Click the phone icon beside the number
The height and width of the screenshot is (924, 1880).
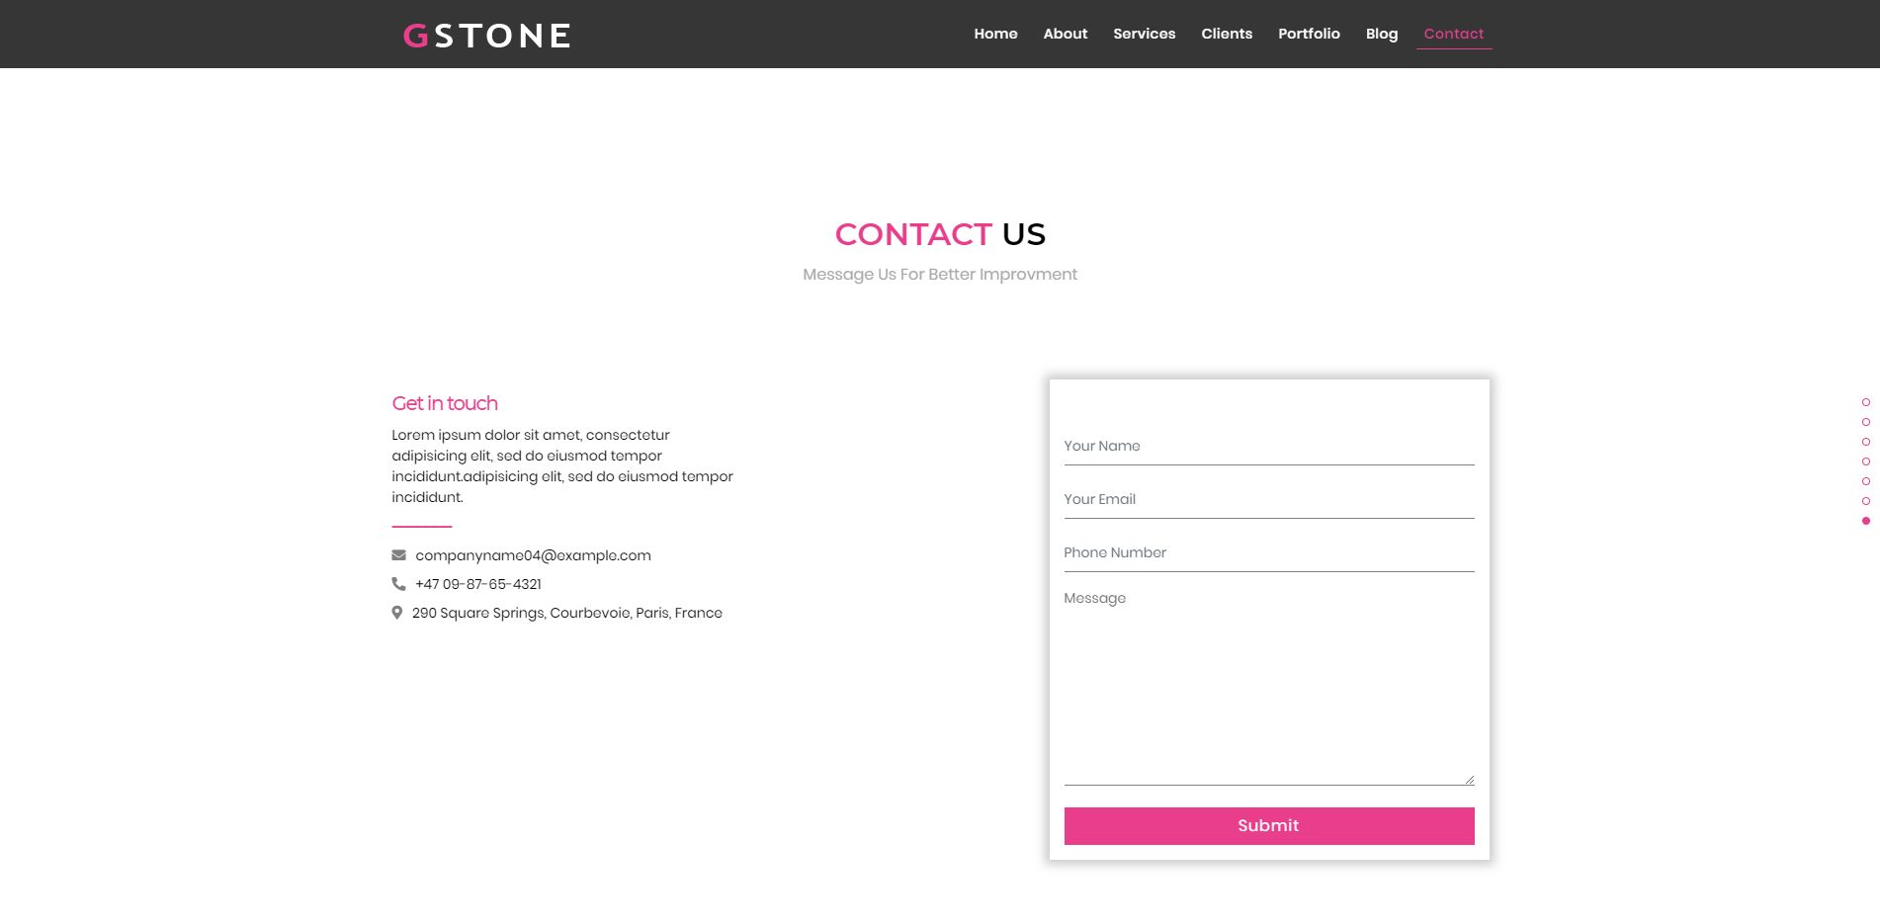click(x=398, y=584)
